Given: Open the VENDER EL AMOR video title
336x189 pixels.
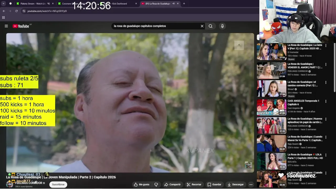Looking at the screenshot, I should tap(305, 66).
